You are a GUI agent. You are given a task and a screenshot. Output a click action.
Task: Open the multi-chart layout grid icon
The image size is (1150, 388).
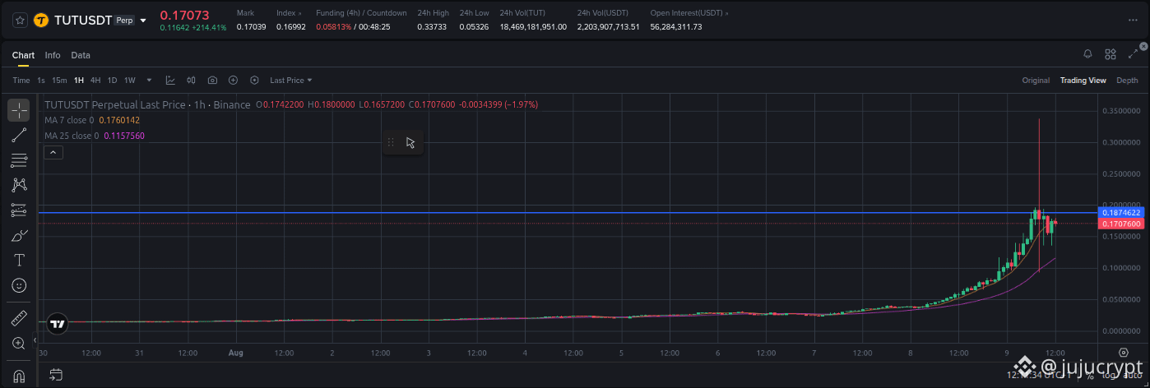[x=1111, y=54]
